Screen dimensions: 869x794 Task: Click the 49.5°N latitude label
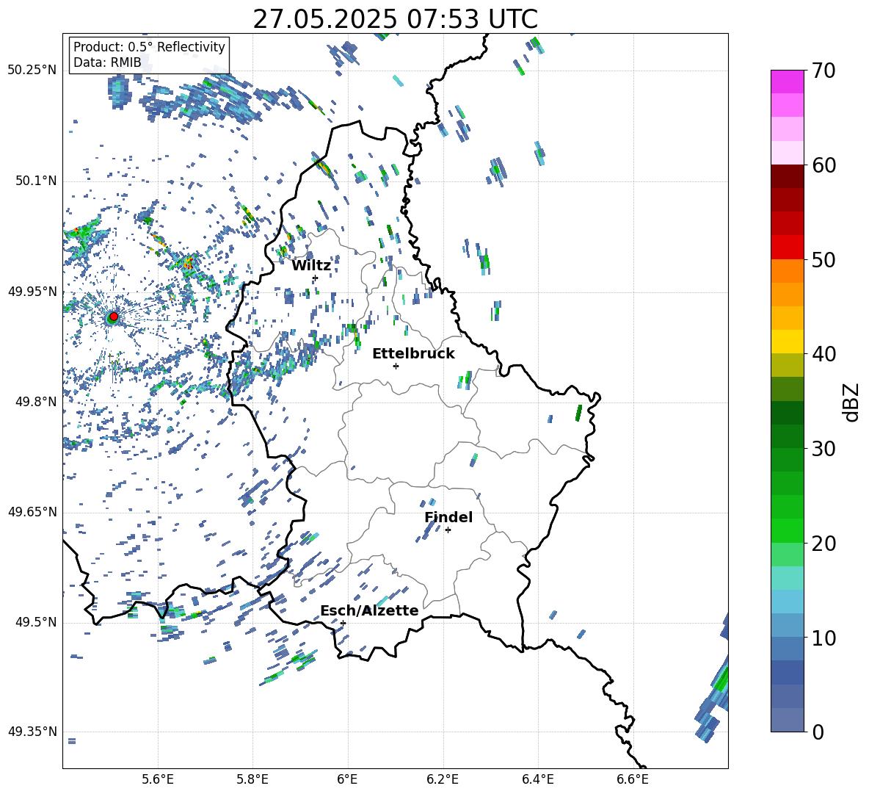[35, 622]
